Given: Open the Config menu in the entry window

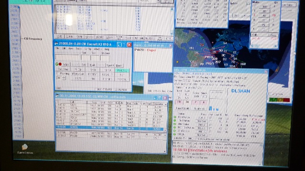Looking at the screenshot, I should pyautogui.click(x=88, y=49).
